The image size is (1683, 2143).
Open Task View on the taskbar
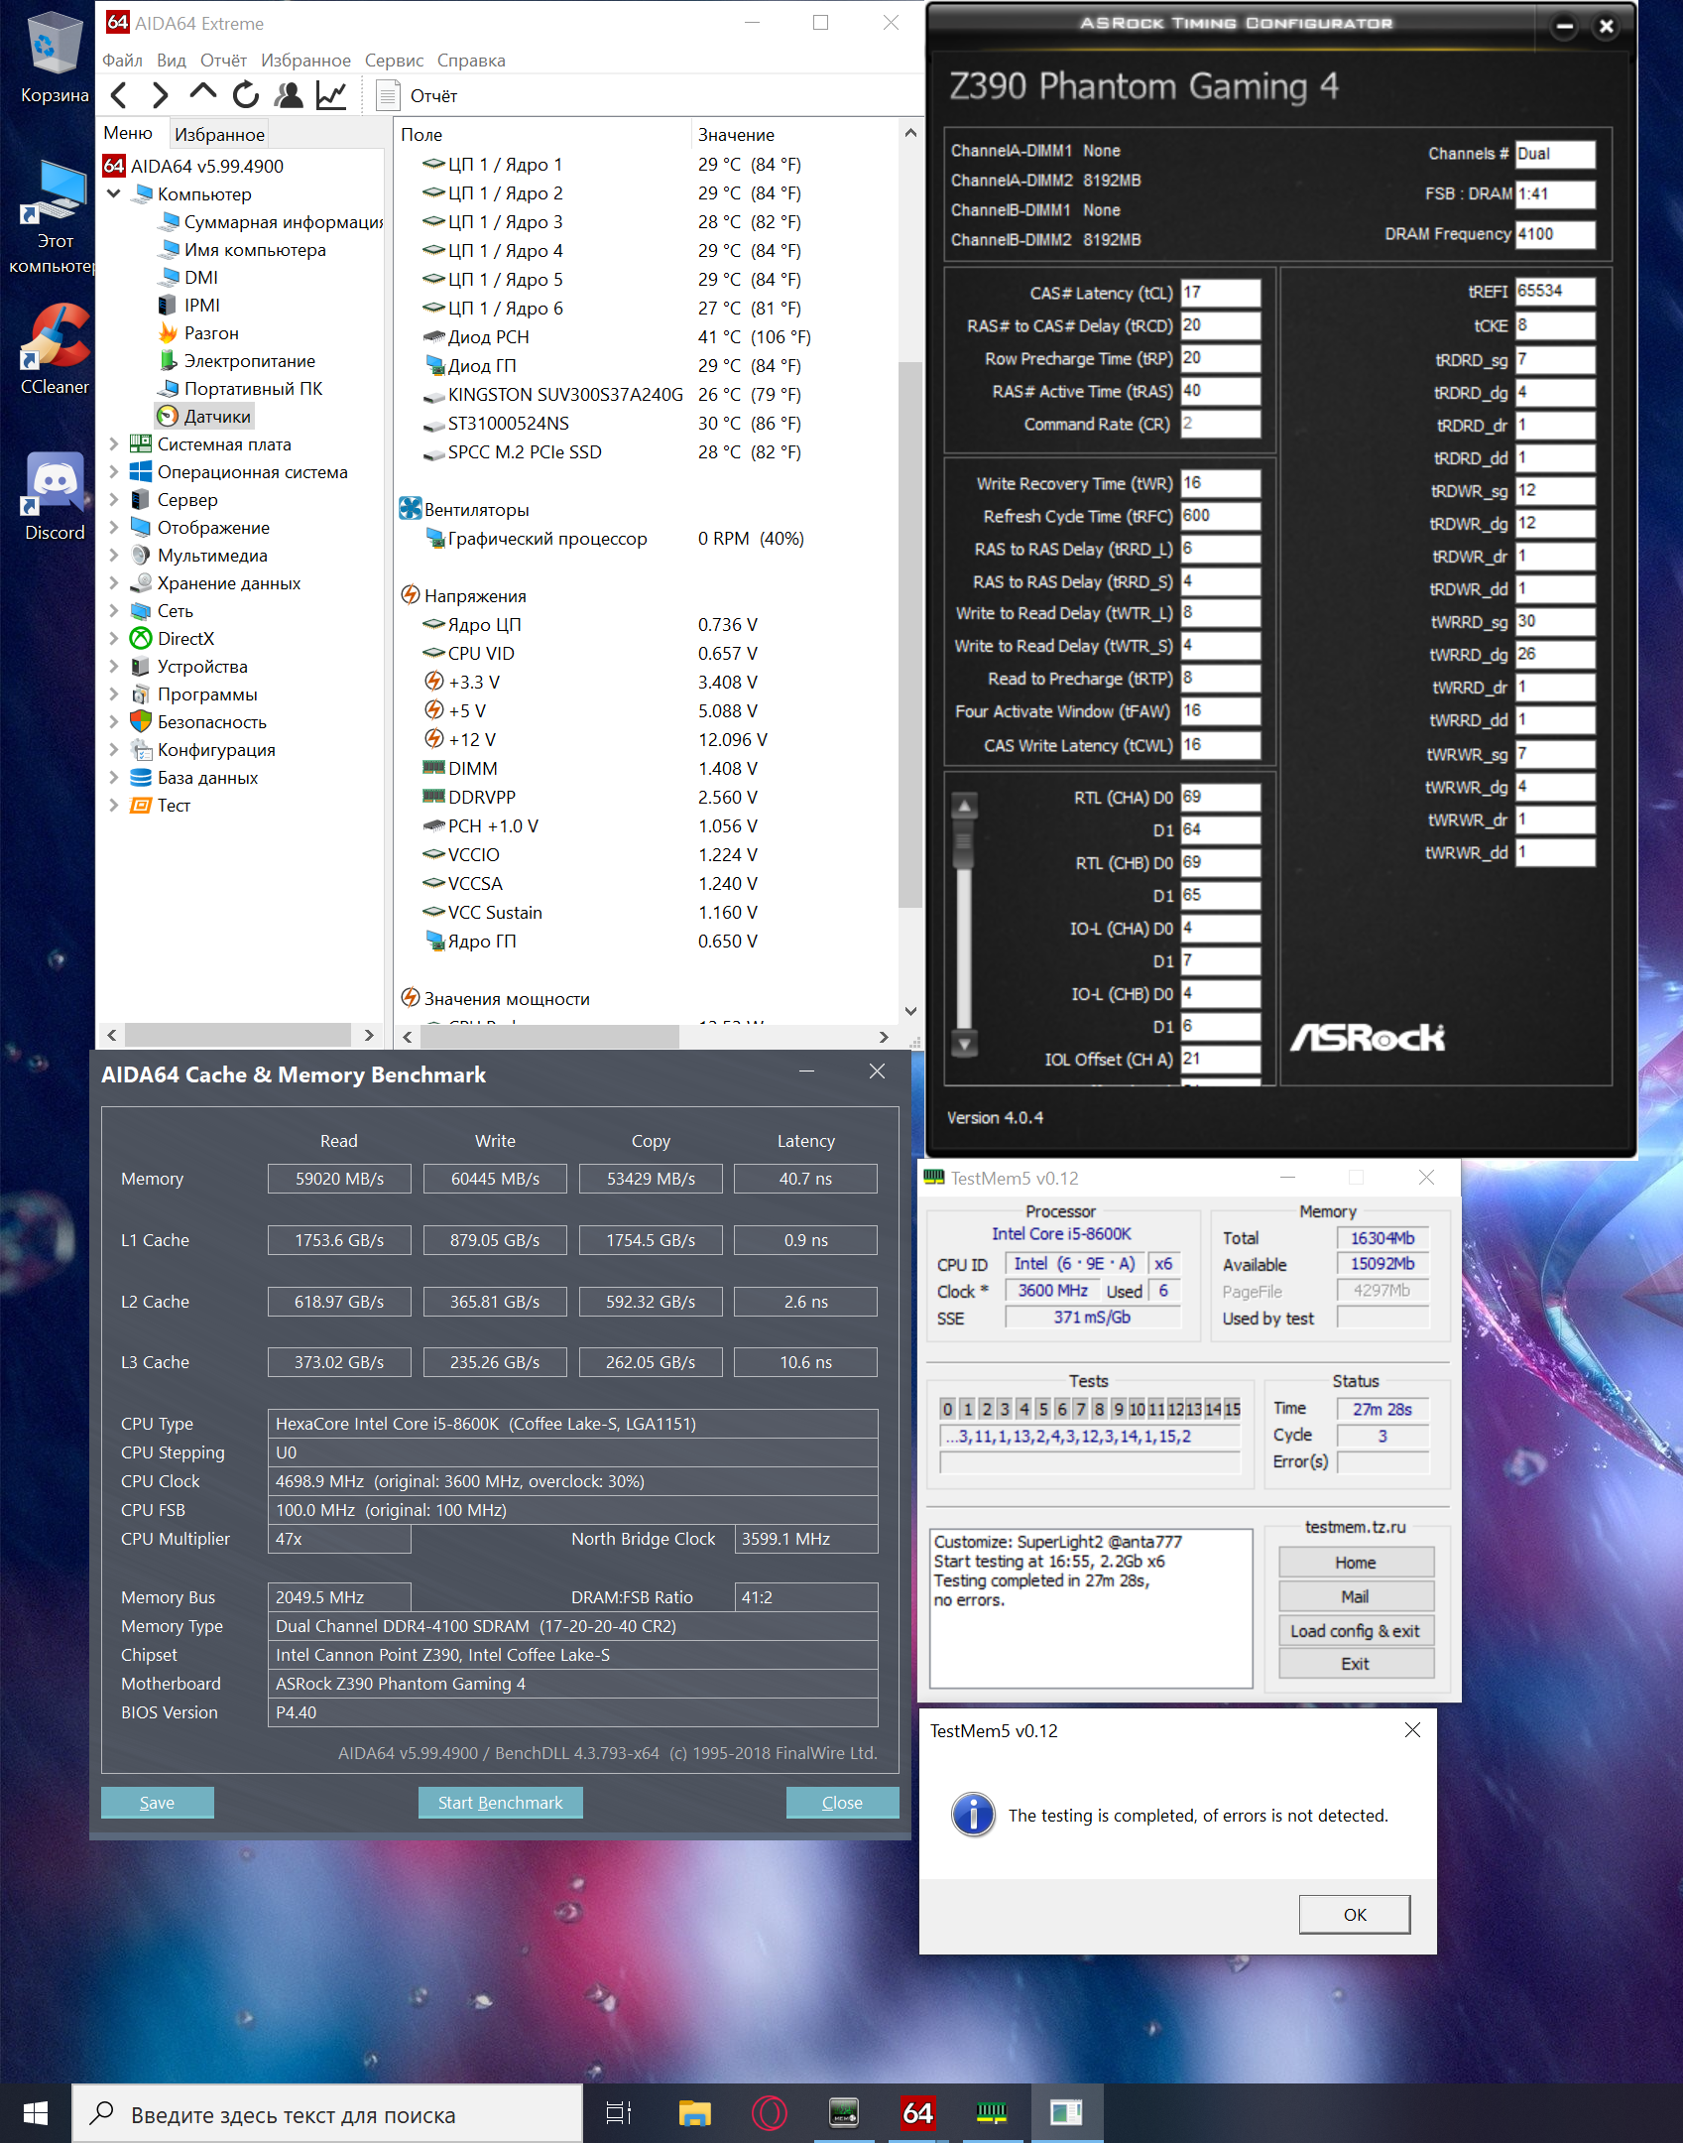[x=619, y=2114]
